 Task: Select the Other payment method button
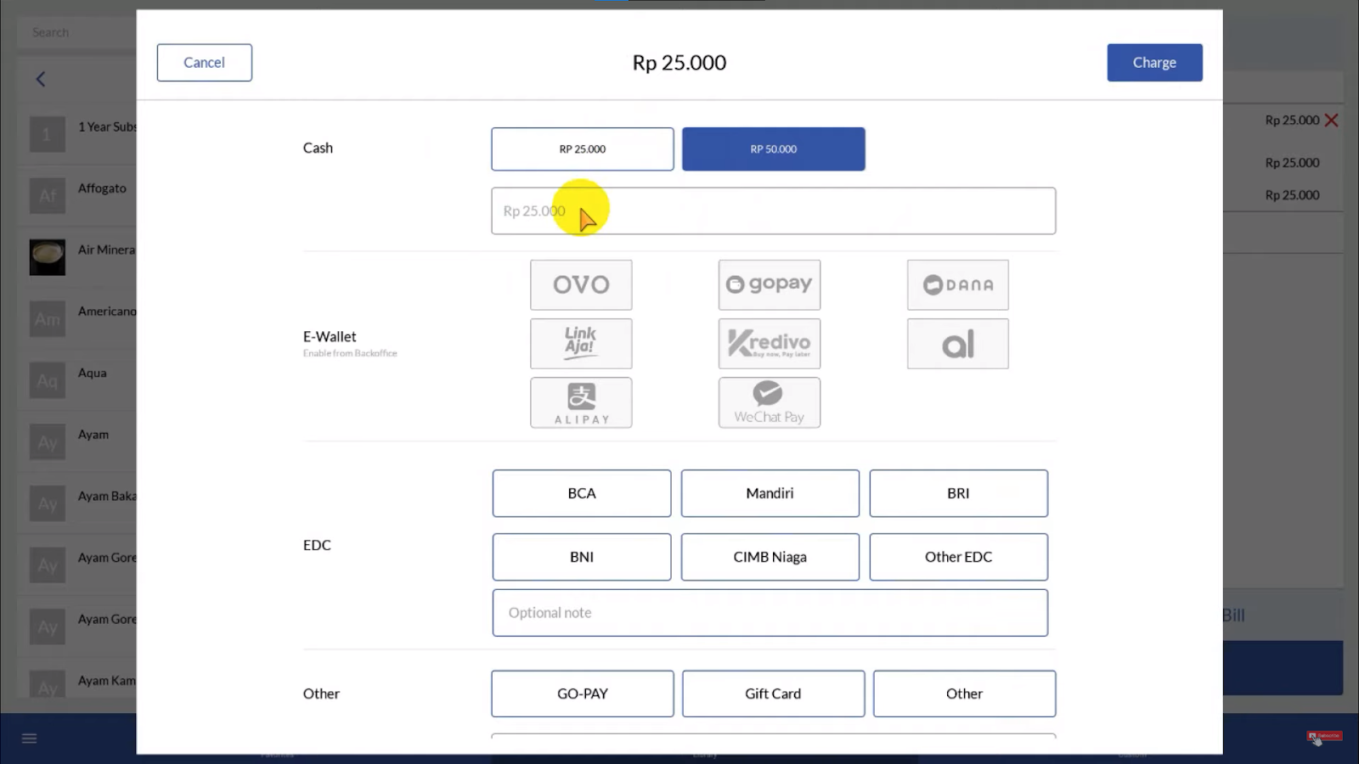965,694
